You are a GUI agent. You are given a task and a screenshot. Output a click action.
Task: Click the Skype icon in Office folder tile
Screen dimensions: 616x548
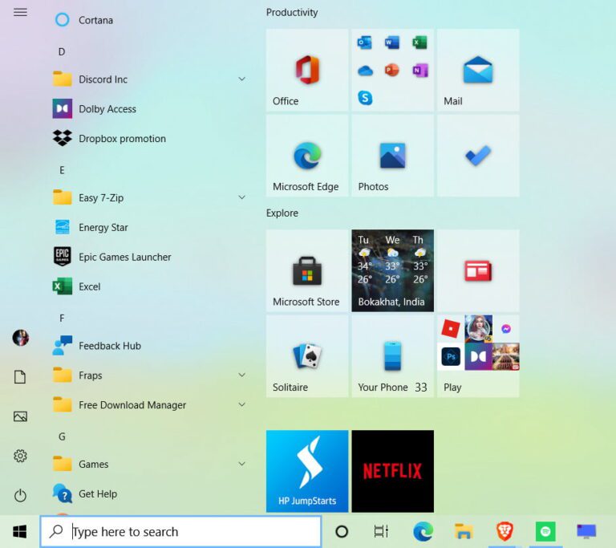(365, 98)
